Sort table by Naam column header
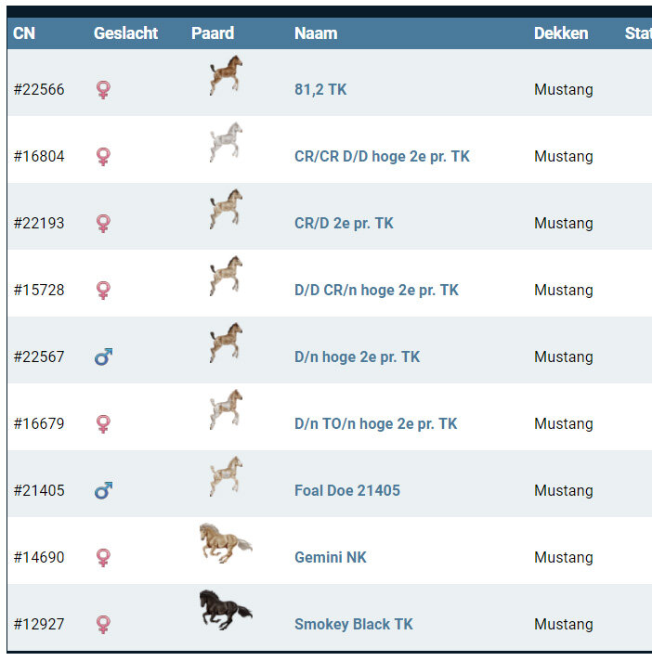 click(x=316, y=33)
